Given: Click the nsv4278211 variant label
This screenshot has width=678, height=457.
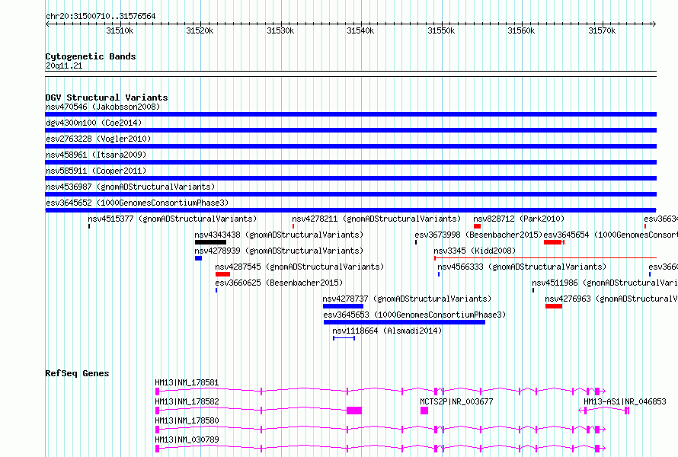Looking at the screenshot, I should coord(376,219).
